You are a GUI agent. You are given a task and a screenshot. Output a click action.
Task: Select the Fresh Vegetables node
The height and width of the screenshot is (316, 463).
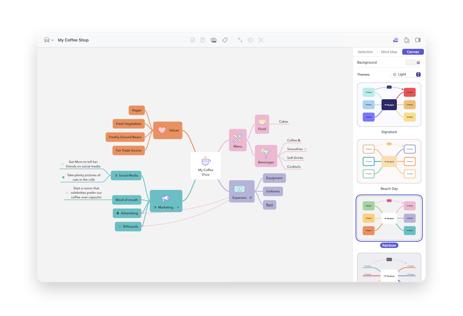point(128,124)
